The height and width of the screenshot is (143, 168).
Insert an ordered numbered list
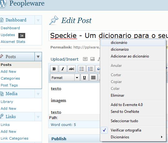91,69
